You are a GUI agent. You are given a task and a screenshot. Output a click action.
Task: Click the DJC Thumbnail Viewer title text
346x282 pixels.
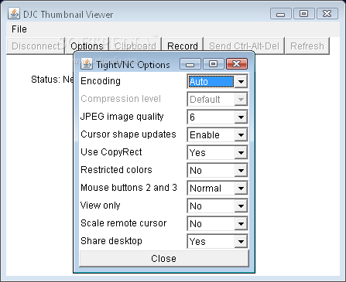point(68,15)
